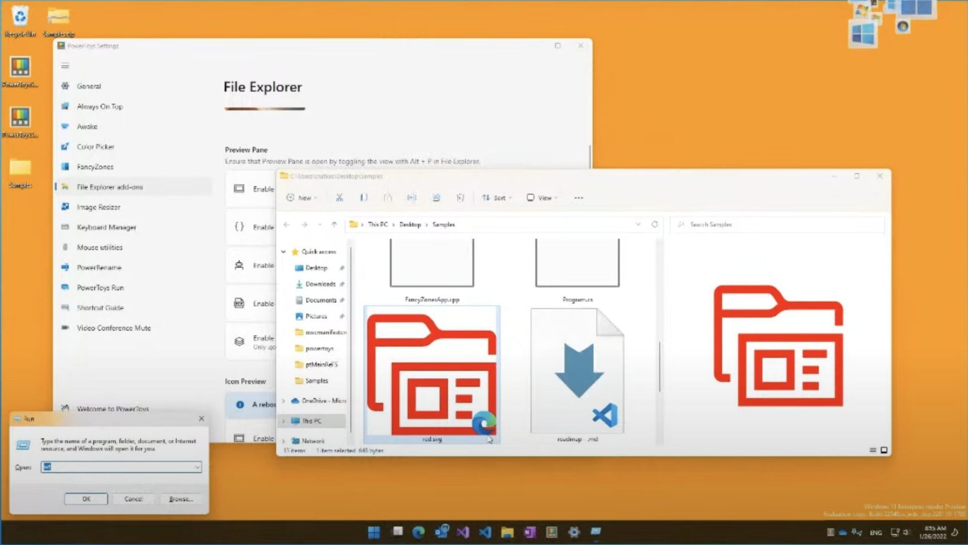Click This PC in the address breadcrumb
This screenshot has width=968, height=545.
[x=378, y=225]
